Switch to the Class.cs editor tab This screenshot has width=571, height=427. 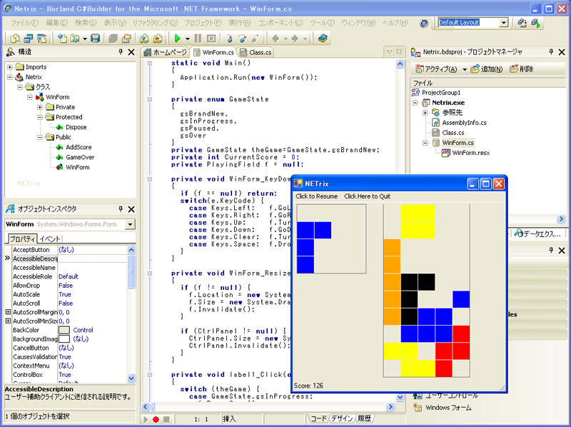pos(256,52)
